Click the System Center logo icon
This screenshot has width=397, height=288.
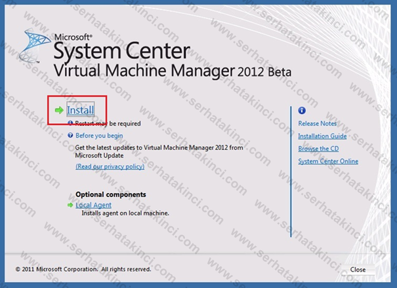click(x=34, y=45)
